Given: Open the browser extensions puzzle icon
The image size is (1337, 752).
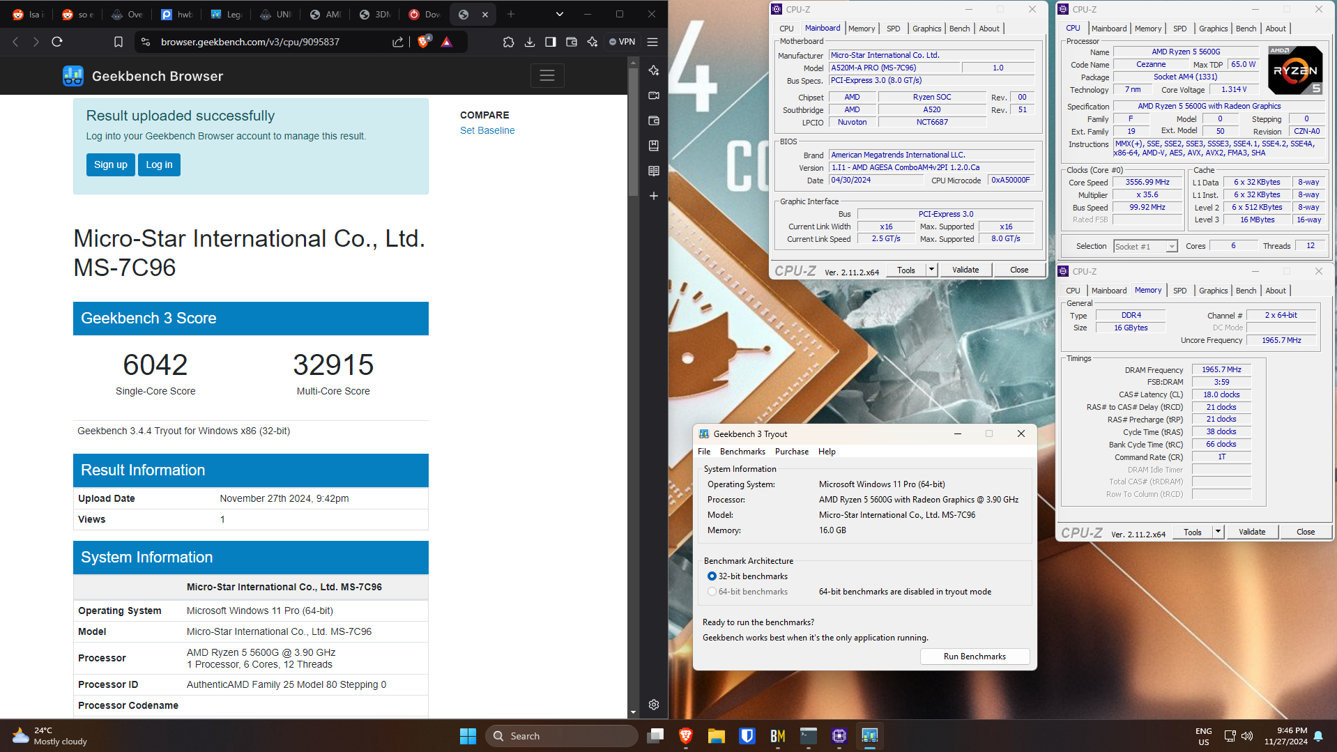Looking at the screenshot, I should (x=509, y=42).
